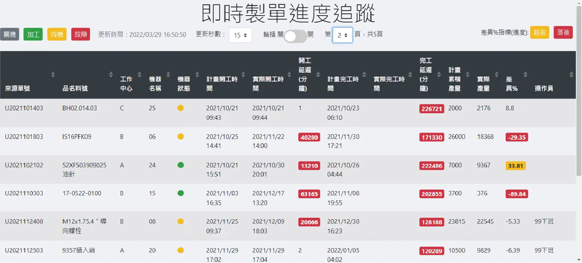Click the yellow status dot for U2021101403
The height and width of the screenshot is (263, 582).
[180, 108]
